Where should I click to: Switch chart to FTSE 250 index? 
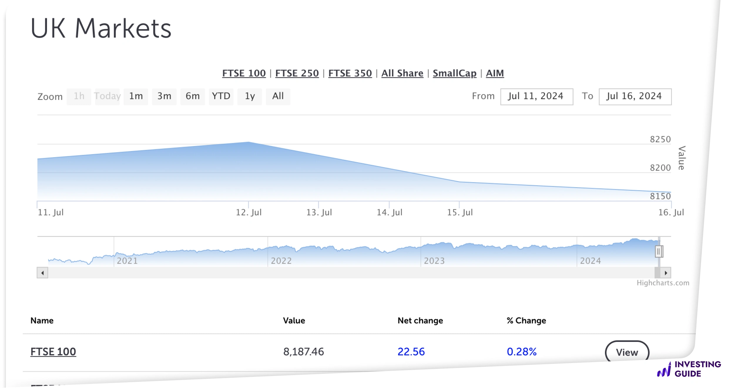click(297, 73)
